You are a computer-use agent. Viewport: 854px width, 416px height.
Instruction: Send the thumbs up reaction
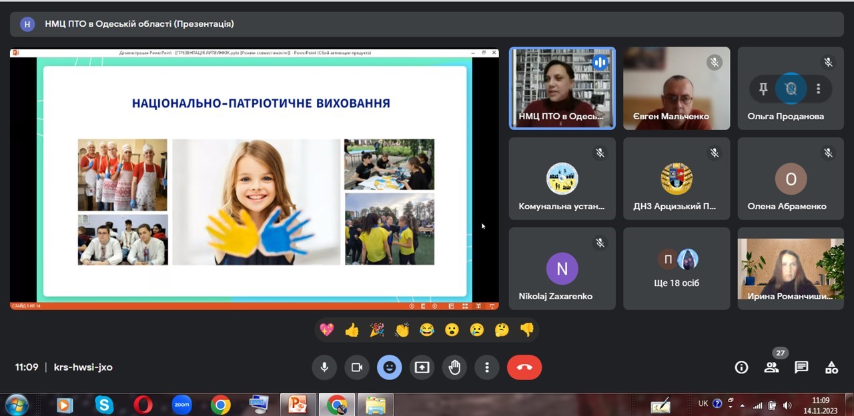point(352,329)
